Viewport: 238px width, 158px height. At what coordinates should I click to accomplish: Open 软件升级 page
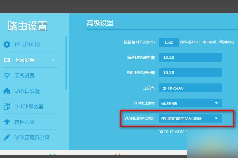24,122
